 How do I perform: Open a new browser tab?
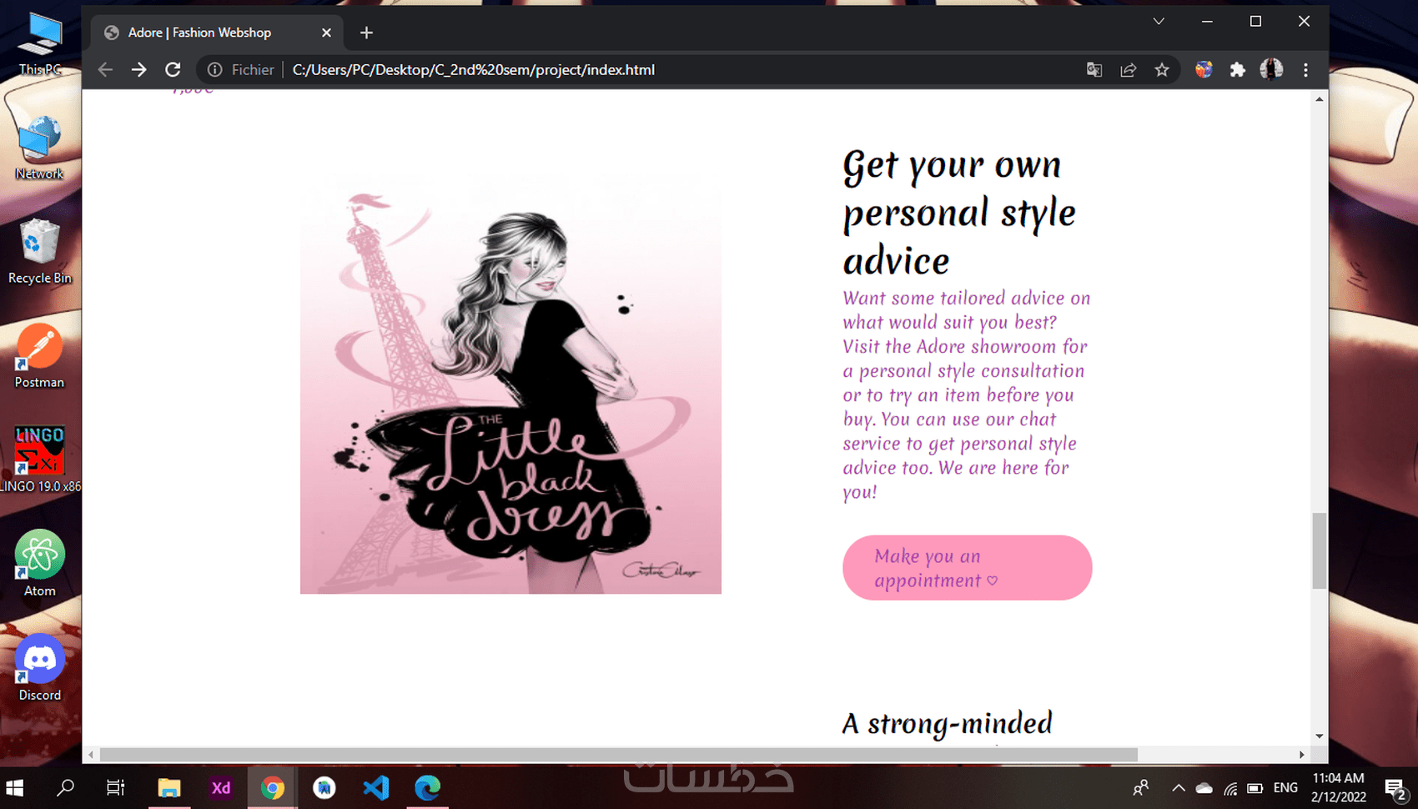point(366,33)
